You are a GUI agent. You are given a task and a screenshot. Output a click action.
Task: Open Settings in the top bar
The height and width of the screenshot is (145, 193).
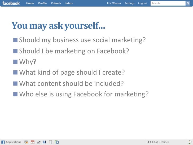pyautogui.click(x=130, y=3)
